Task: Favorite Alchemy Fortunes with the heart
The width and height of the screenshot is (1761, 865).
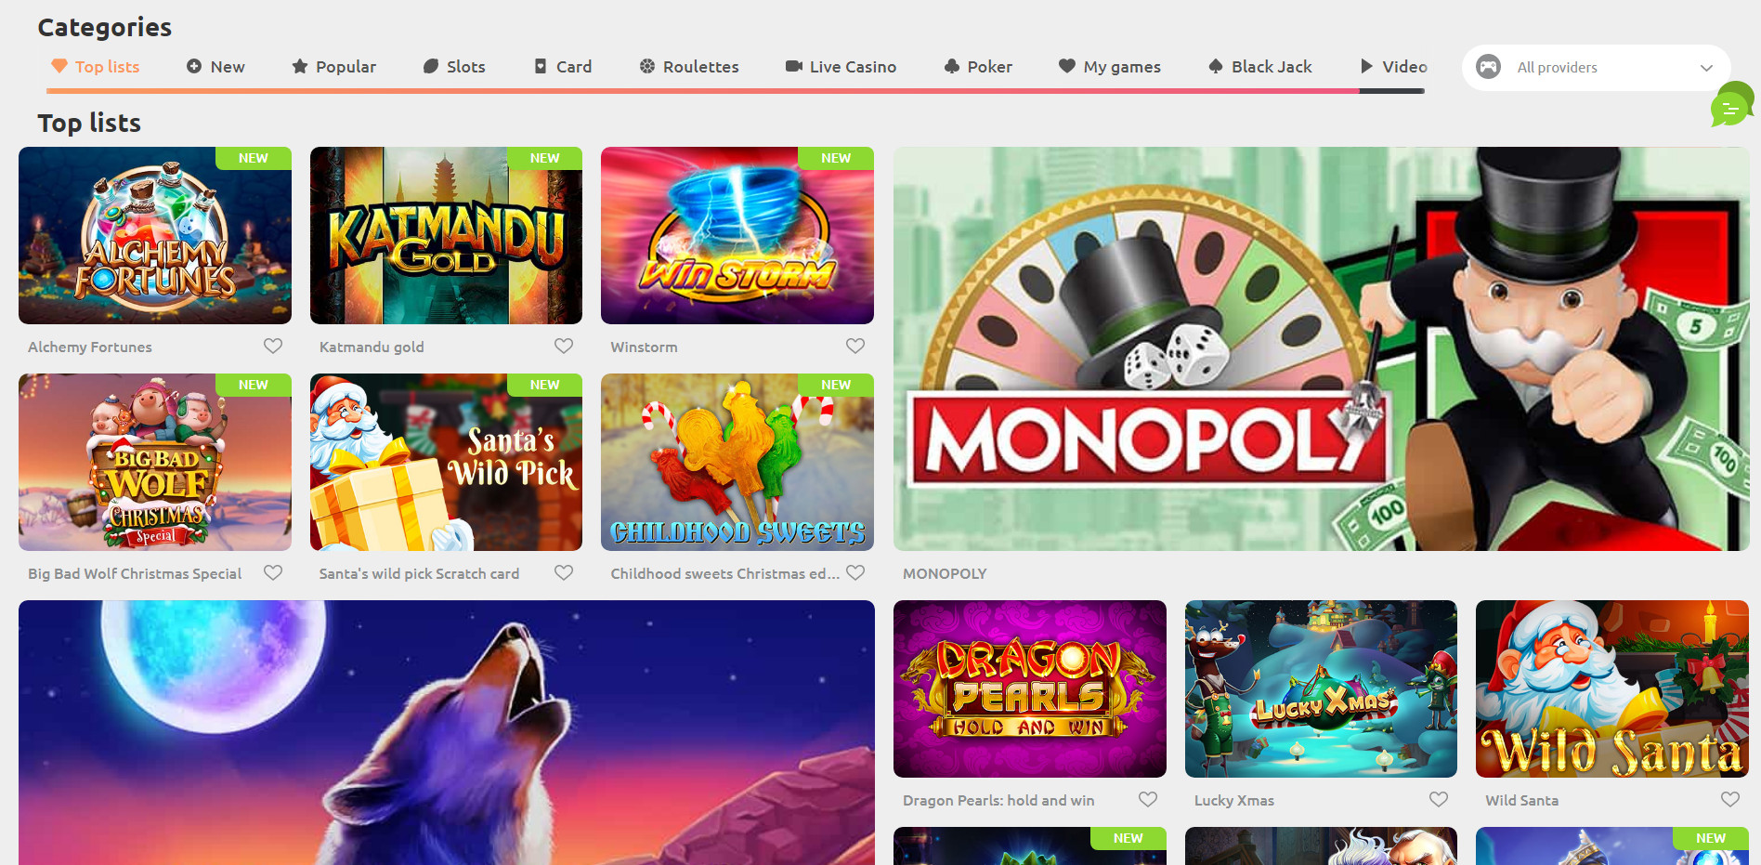Action: pos(273,346)
